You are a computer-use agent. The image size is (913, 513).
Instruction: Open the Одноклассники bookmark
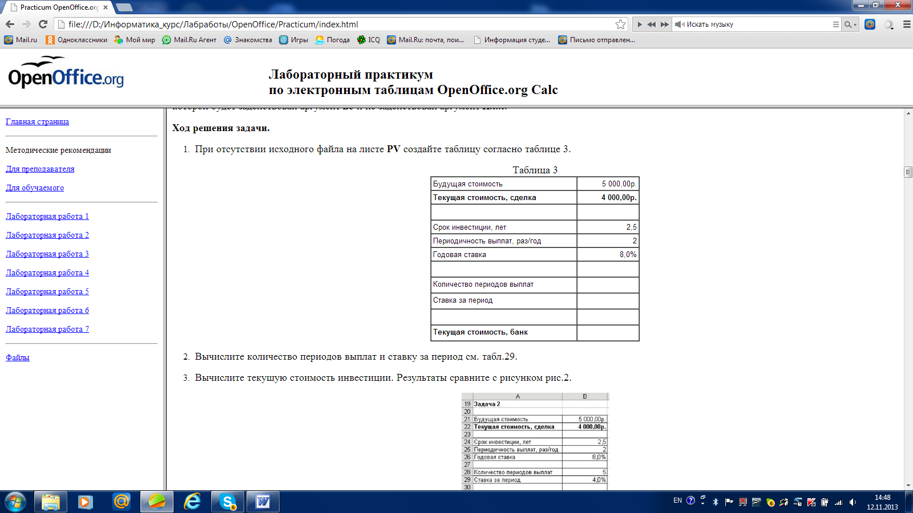click(x=76, y=40)
